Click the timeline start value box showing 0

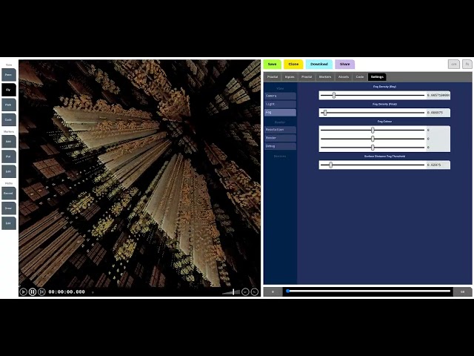273,291
